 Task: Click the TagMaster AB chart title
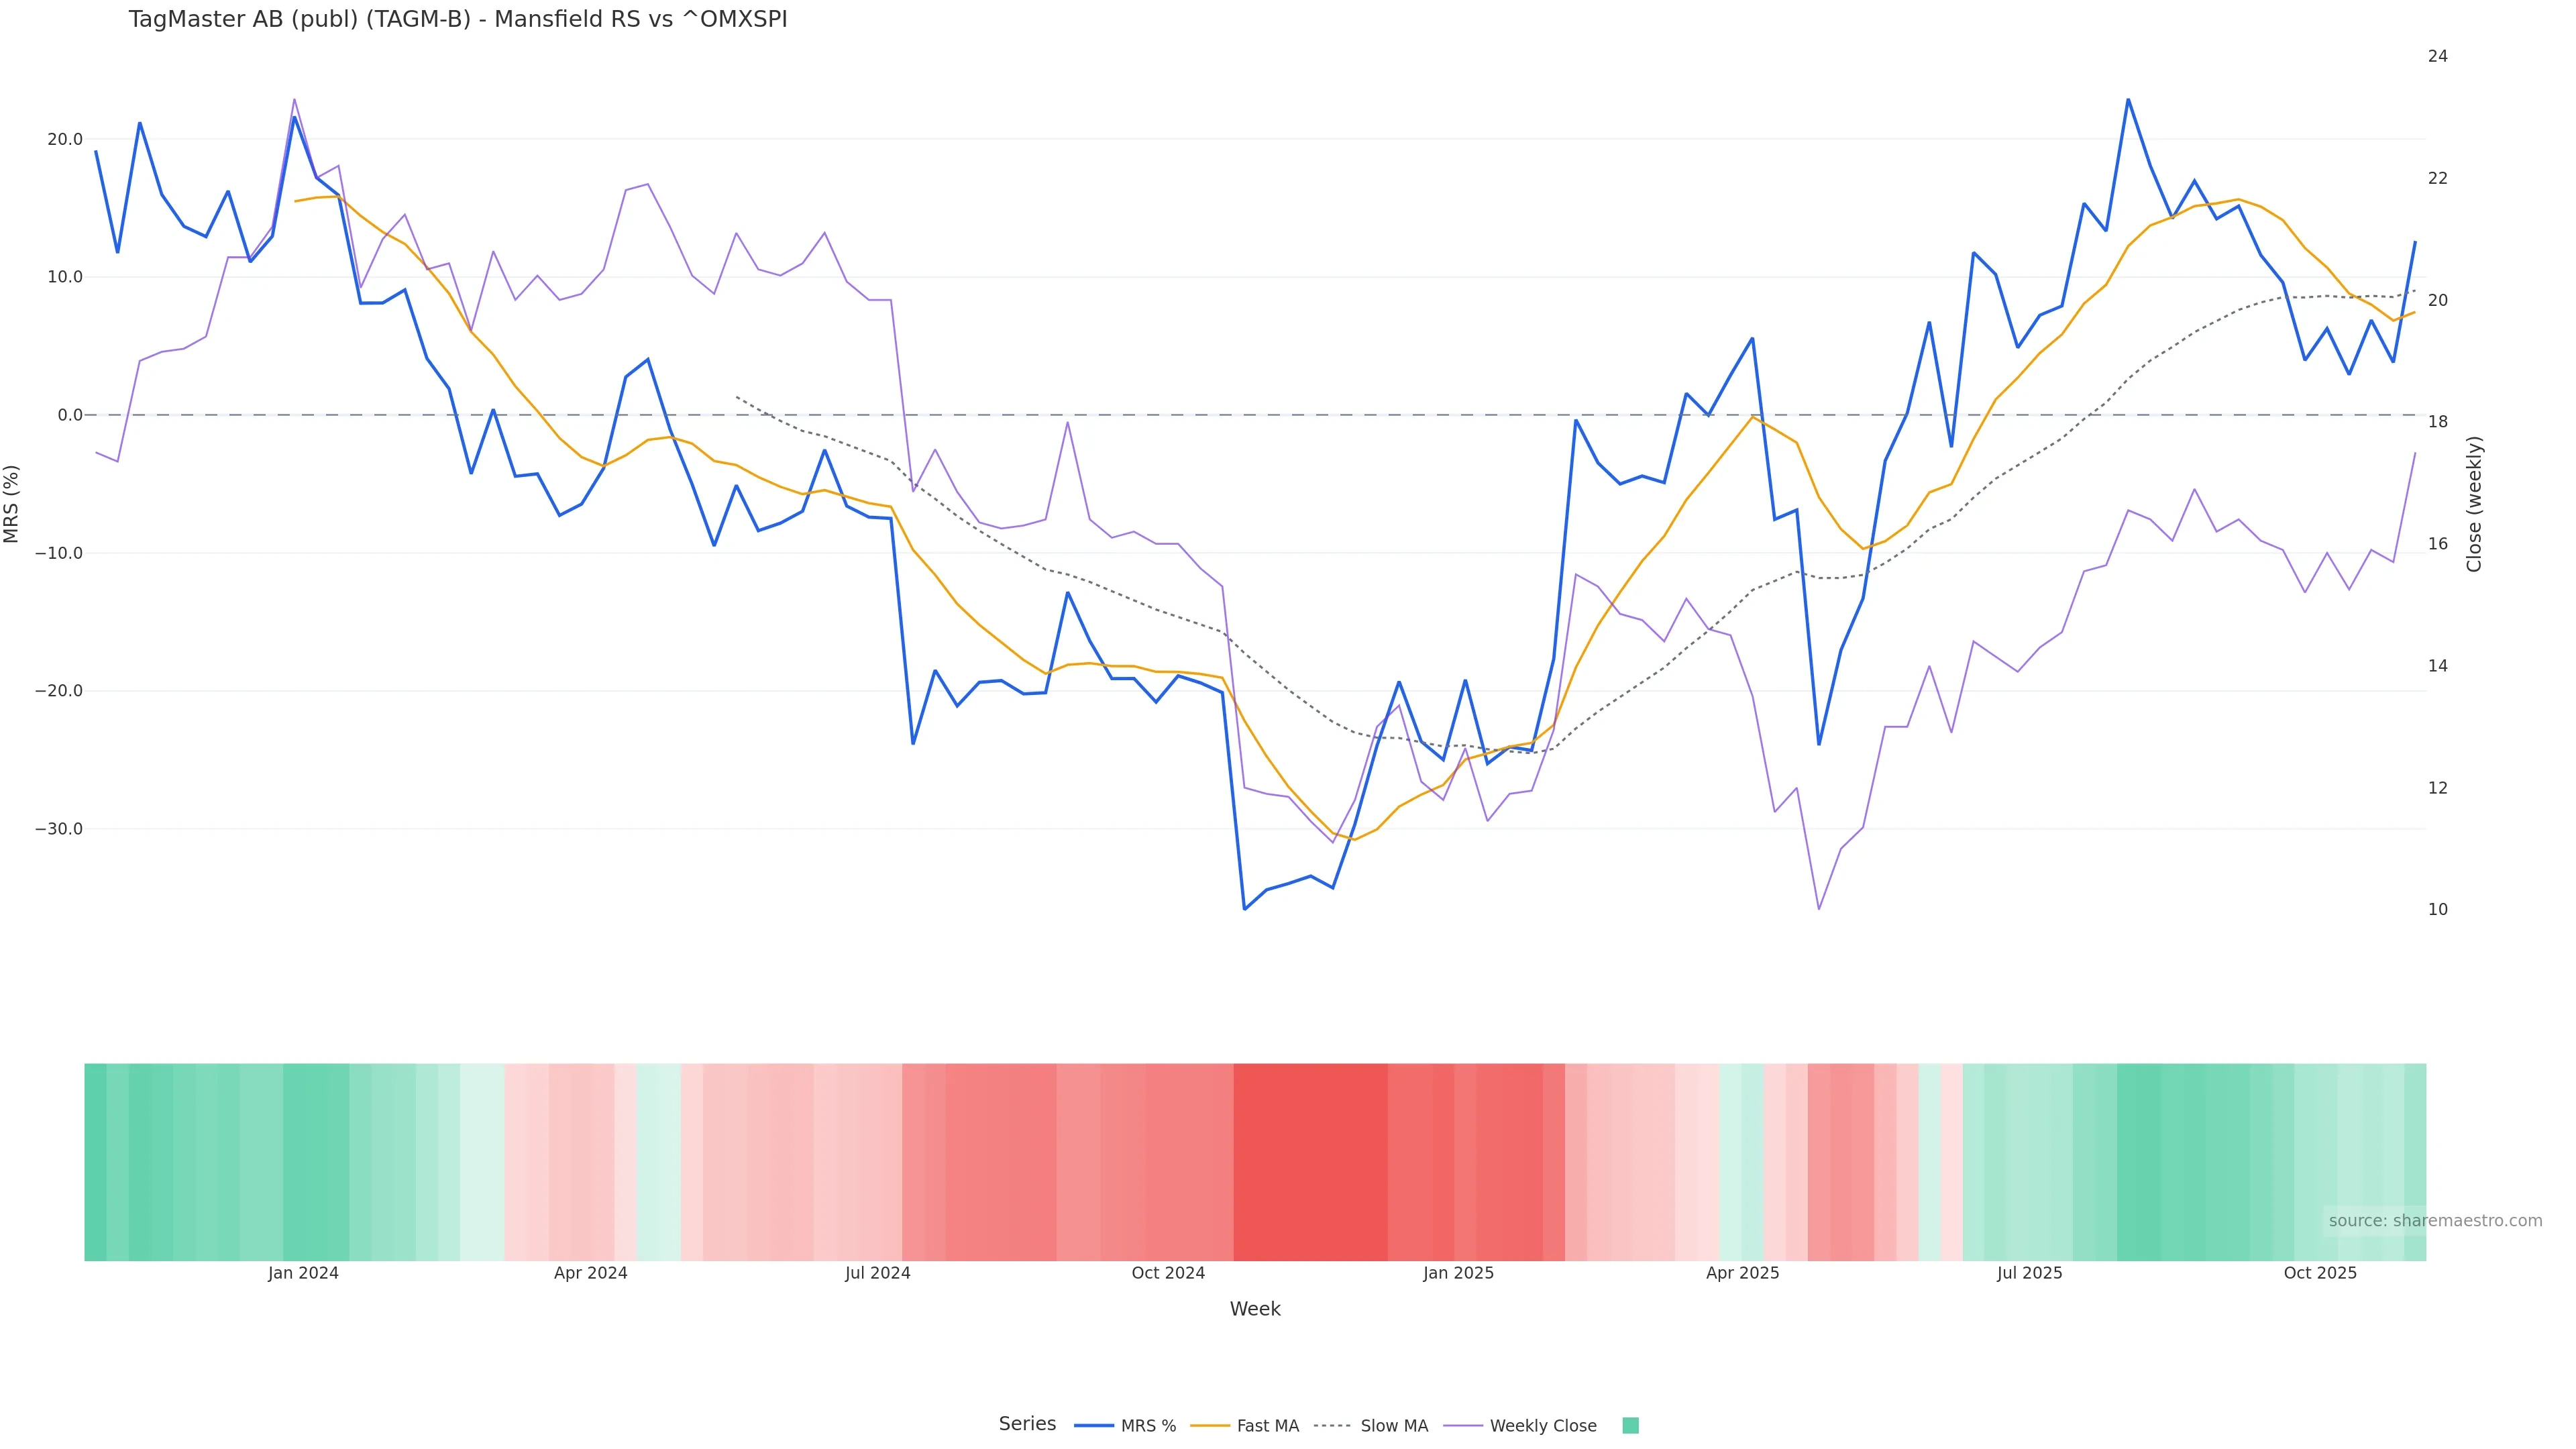pos(458,20)
